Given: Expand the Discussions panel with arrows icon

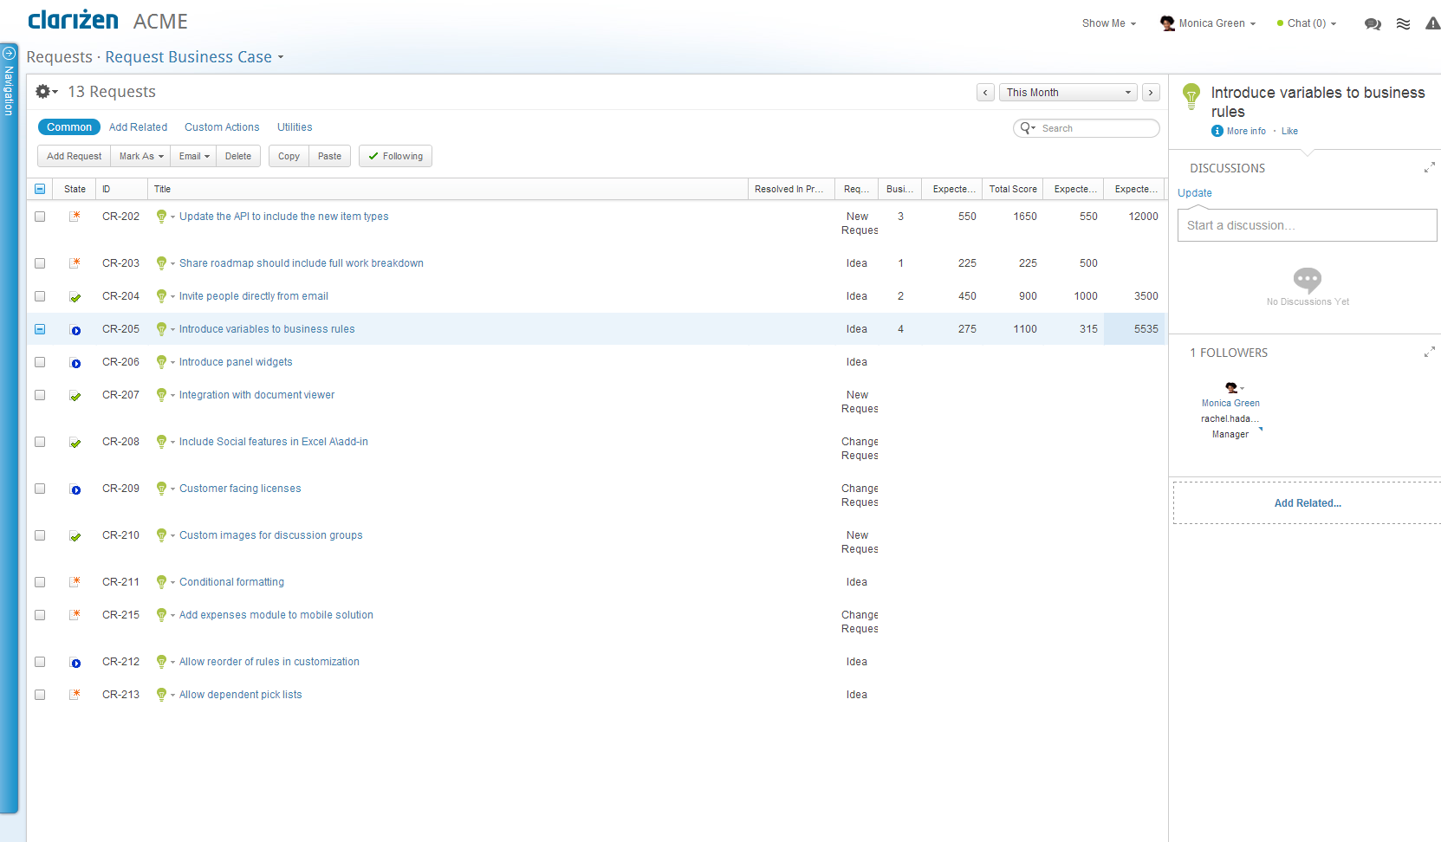Looking at the screenshot, I should [x=1429, y=168].
